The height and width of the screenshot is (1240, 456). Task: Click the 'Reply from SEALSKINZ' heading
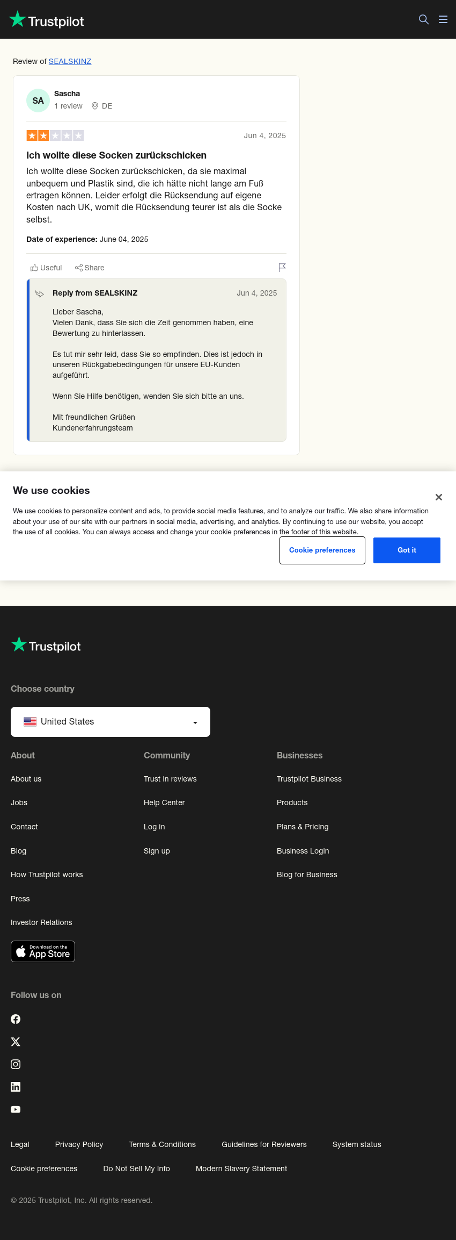95,293
